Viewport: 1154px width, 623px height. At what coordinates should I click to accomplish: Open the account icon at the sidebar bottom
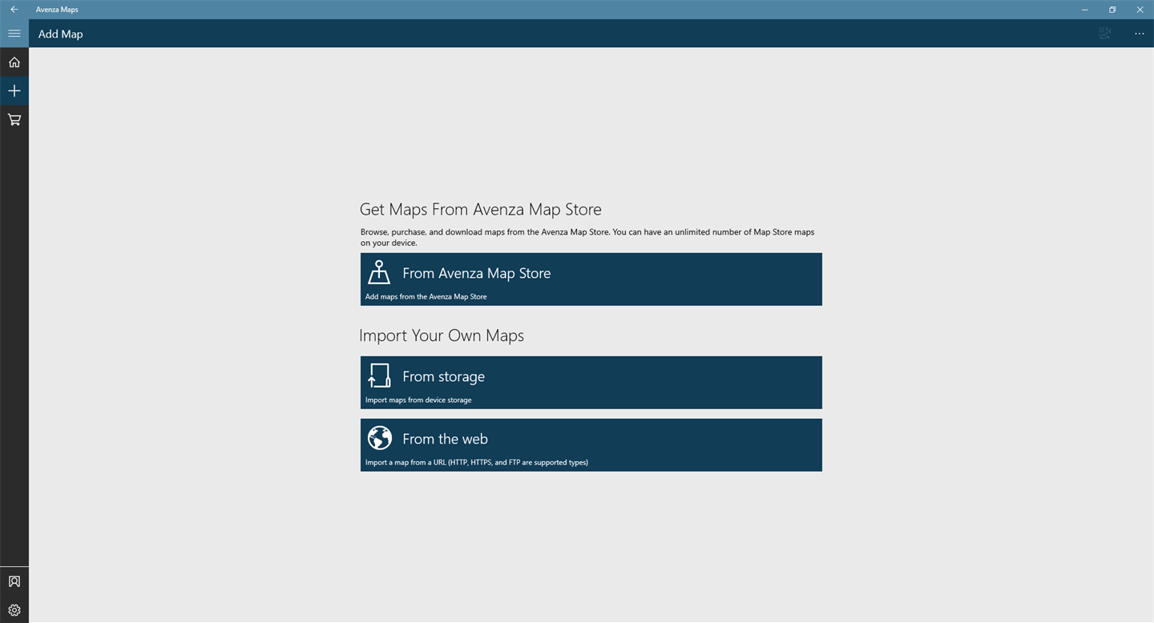click(14, 581)
